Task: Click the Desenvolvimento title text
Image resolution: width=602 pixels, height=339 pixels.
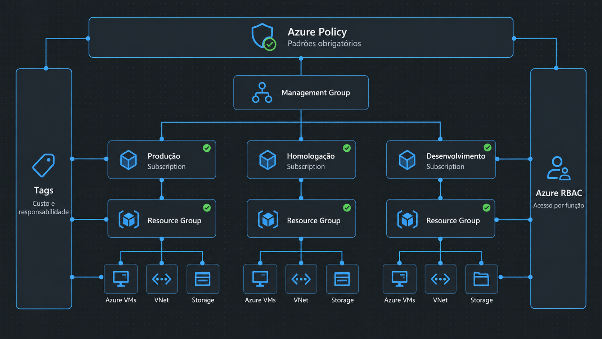Action: point(456,156)
